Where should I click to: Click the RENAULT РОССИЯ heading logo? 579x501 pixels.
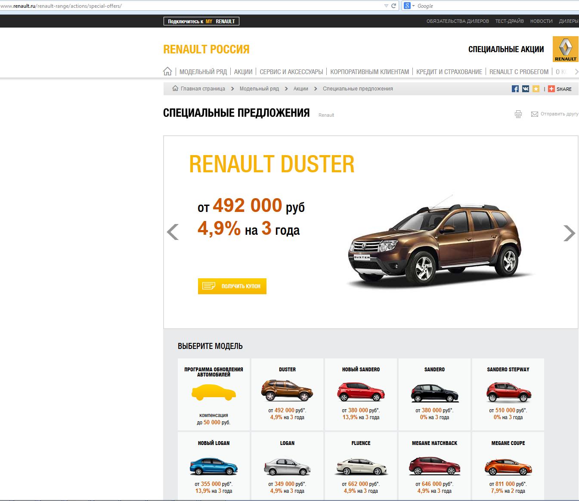click(206, 49)
